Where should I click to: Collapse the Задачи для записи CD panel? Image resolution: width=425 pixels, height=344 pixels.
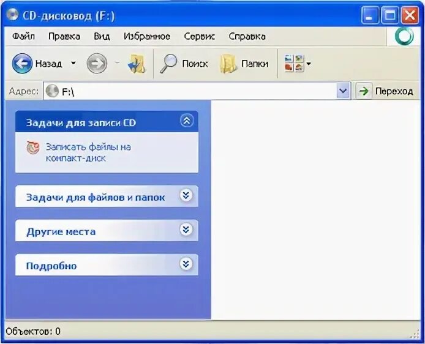click(x=187, y=121)
